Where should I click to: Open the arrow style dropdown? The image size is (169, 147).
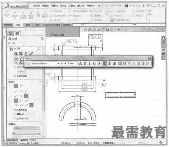(x=38, y=114)
